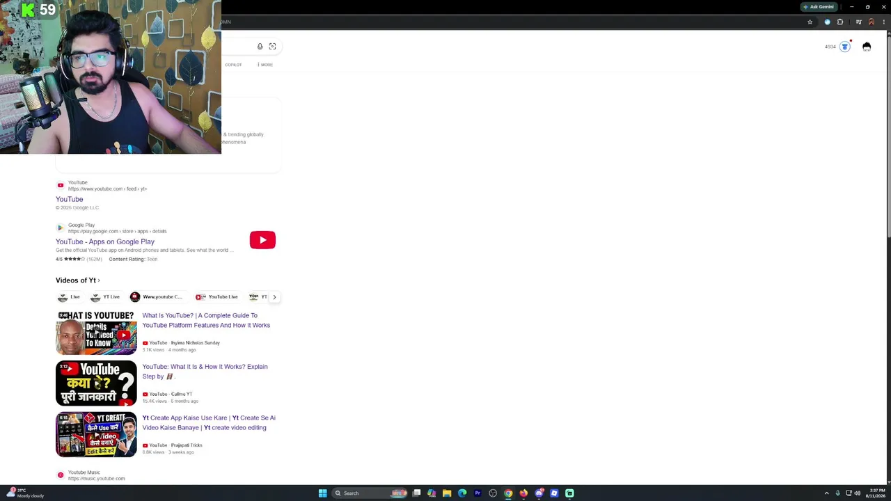Open Task View on the taskbar
Viewport: 891px width, 501px height.
[416, 493]
